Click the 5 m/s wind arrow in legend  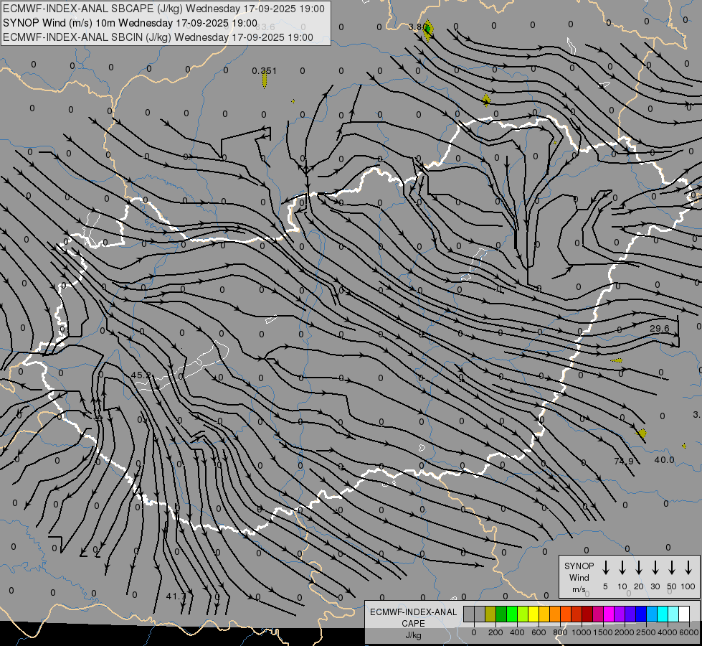tap(606, 567)
